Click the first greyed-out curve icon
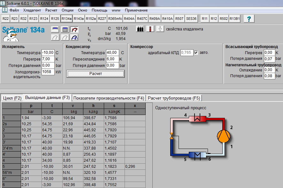283x188 pixels. [x=55, y=37]
